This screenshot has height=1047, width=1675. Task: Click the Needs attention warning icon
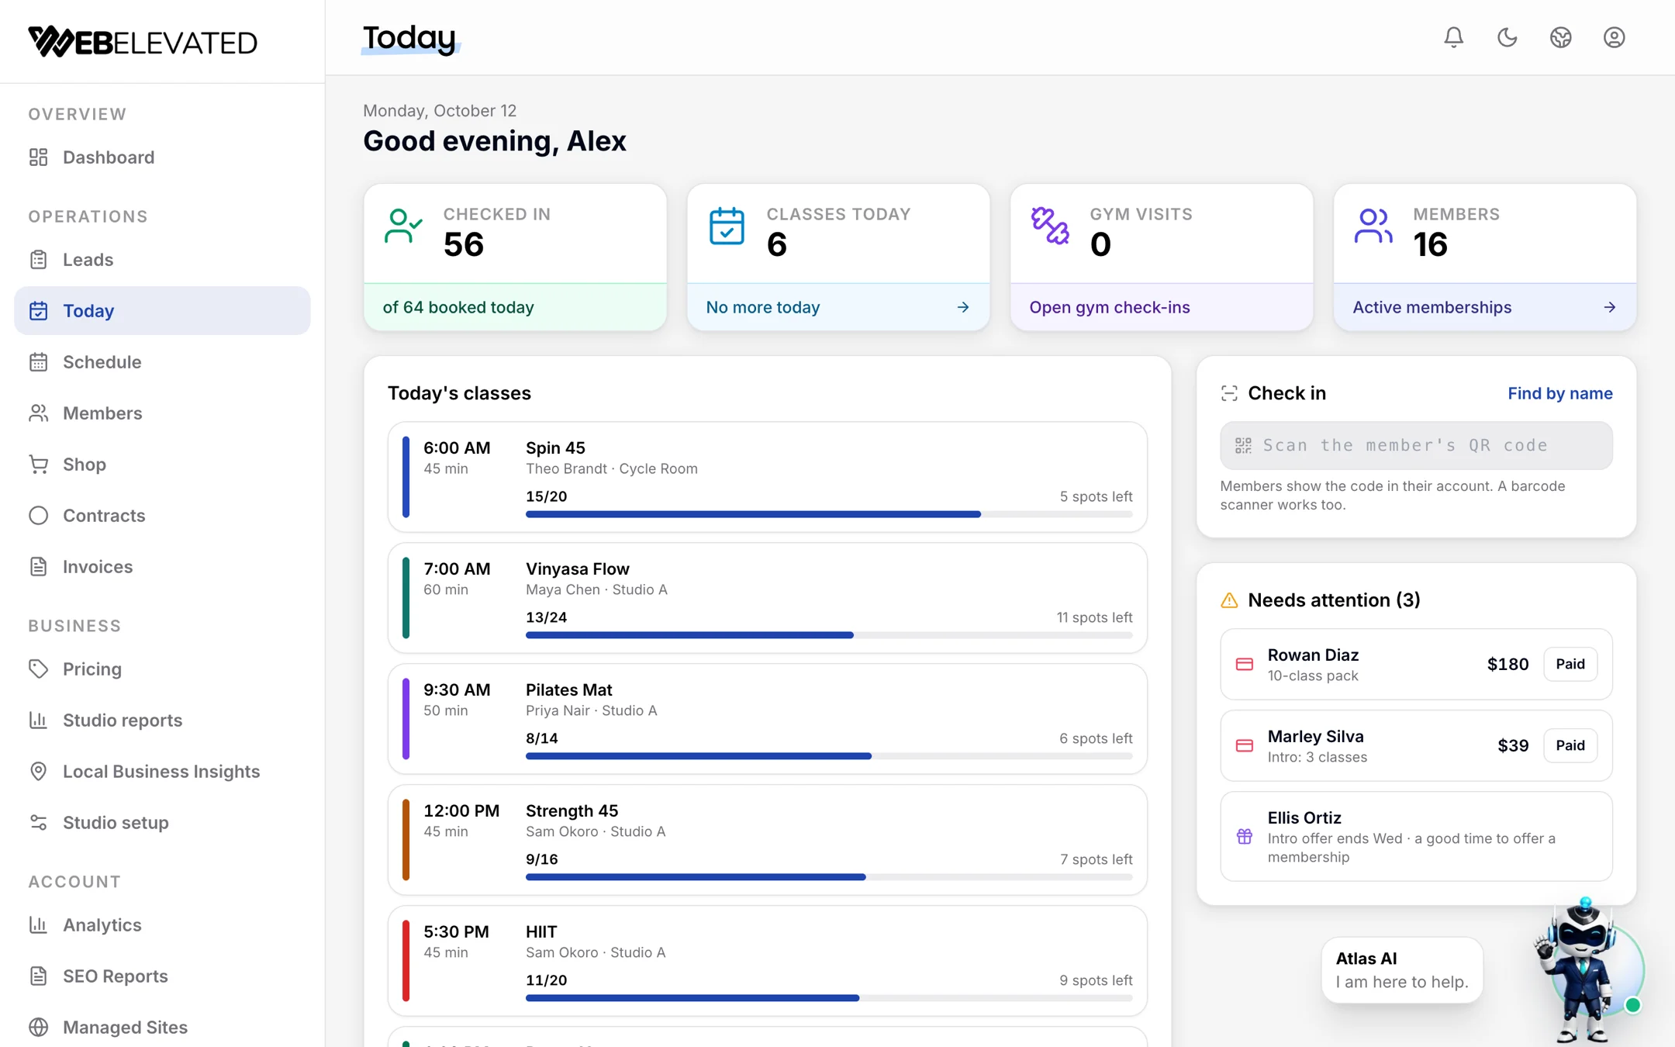pyautogui.click(x=1229, y=600)
